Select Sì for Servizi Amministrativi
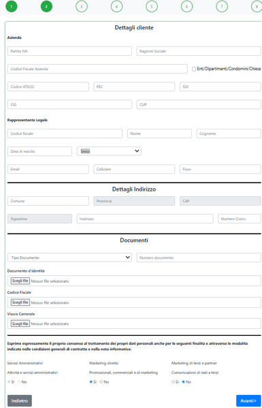 pyautogui.click(x=9, y=382)
